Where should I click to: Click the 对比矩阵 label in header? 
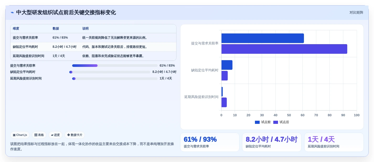(x=356, y=13)
